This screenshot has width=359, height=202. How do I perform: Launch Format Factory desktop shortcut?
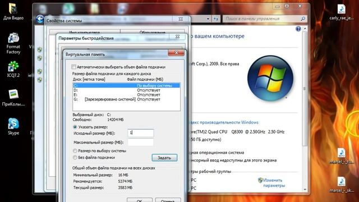(13, 43)
